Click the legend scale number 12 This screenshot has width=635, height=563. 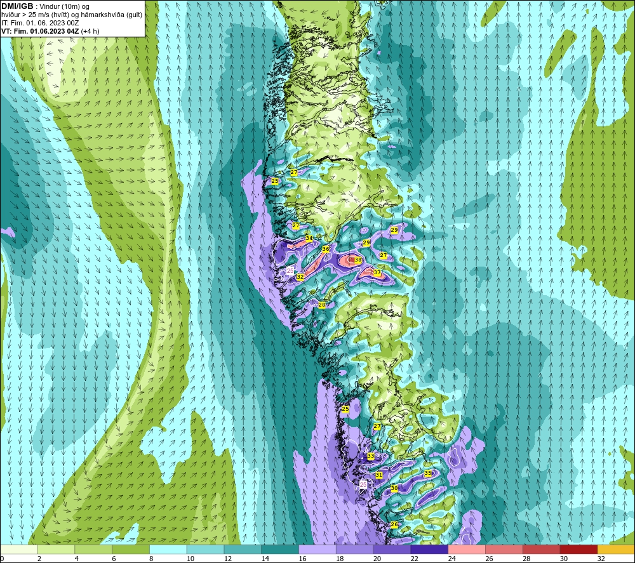(228, 559)
